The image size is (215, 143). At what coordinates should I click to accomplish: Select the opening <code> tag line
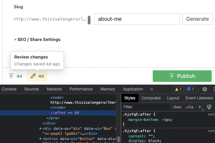coord(57,97)
